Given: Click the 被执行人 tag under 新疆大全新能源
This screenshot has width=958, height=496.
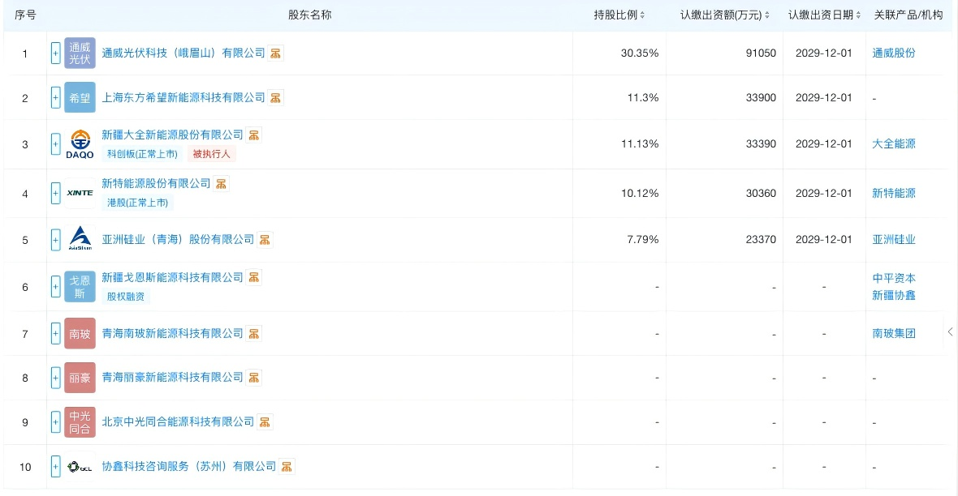Looking at the screenshot, I should 212,154.
